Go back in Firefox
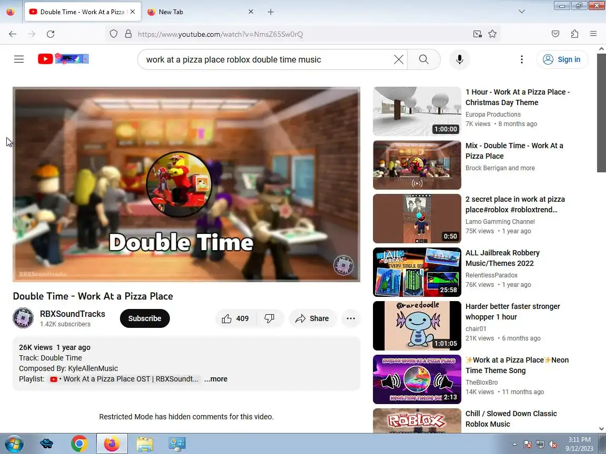This screenshot has height=454, width=606. (x=13, y=34)
